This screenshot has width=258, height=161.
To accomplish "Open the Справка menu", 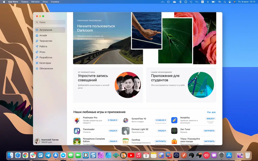I will point(55,2).
